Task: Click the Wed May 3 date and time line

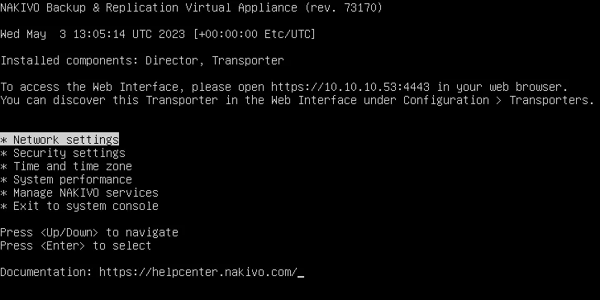Action: pyautogui.click(x=158, y=34)
